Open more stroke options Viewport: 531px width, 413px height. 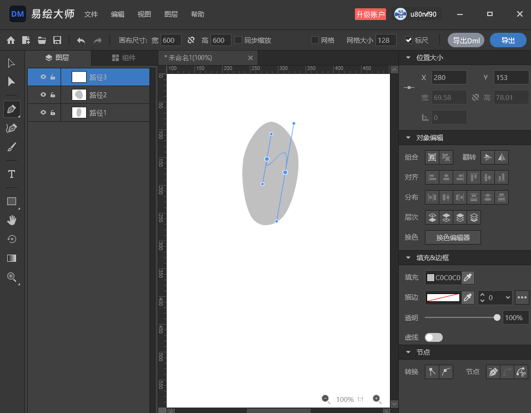522,297
